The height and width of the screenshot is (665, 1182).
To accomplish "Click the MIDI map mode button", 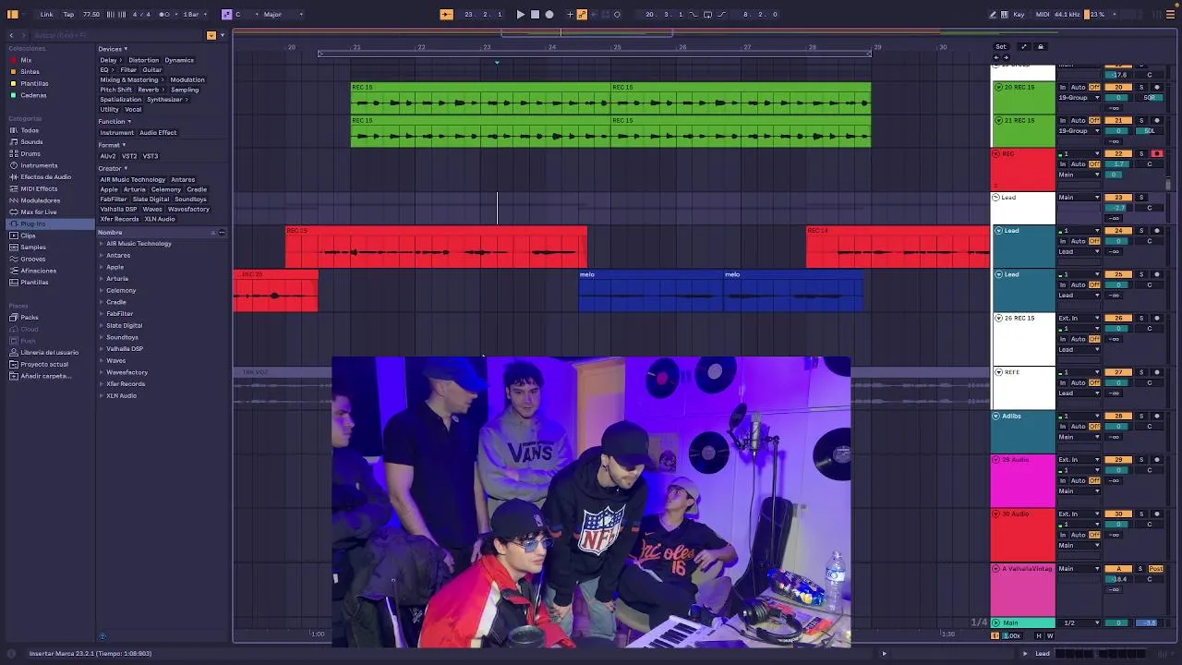I will pos(1043,14).
